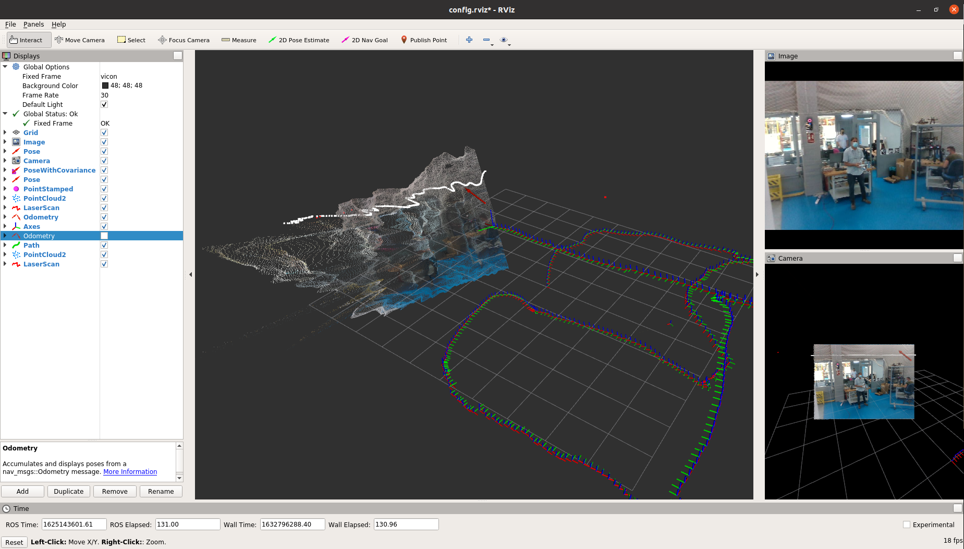Select the last LaserScan tree item

coord(41,264)
